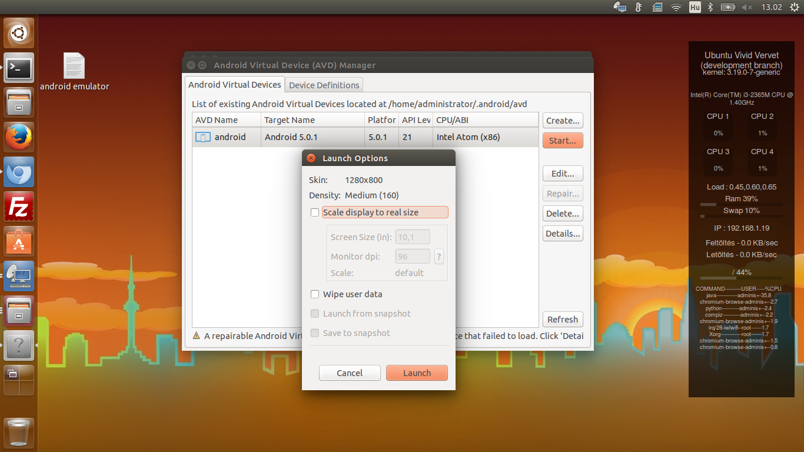Click the Ubuntu Dash home icon
This screenshot has height=452, width=804.
(x=19, y=33)
